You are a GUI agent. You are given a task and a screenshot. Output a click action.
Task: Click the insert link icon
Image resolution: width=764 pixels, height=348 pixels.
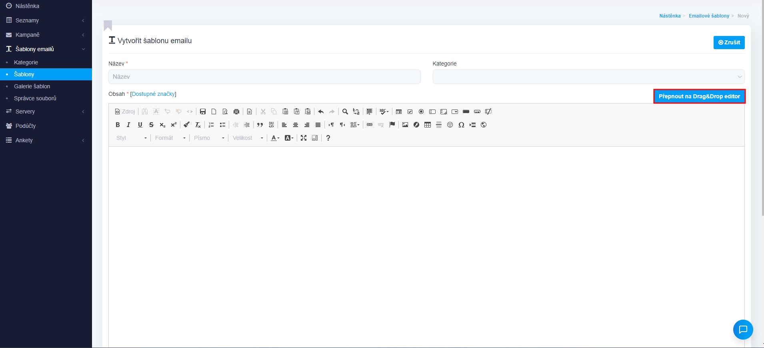[x=370, y=125]
